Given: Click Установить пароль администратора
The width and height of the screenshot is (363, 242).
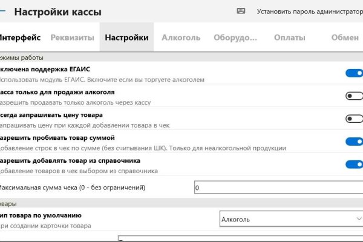Looking at the screenshot, I should [x=309, y=11].
